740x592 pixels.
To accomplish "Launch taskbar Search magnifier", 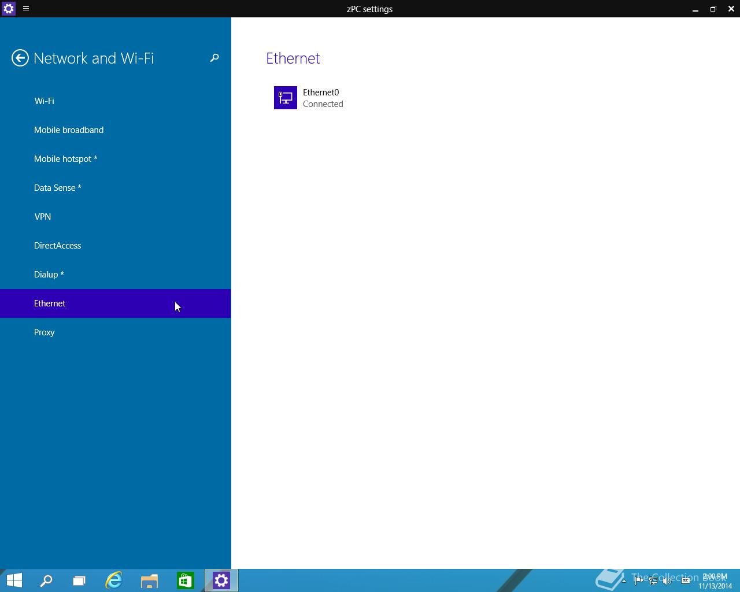I will tap(46, 580).
